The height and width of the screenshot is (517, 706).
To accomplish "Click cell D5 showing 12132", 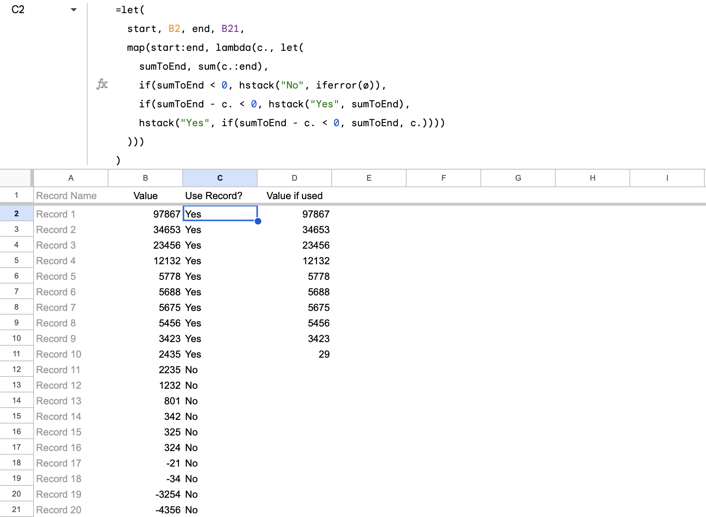I will pos(294,261).
